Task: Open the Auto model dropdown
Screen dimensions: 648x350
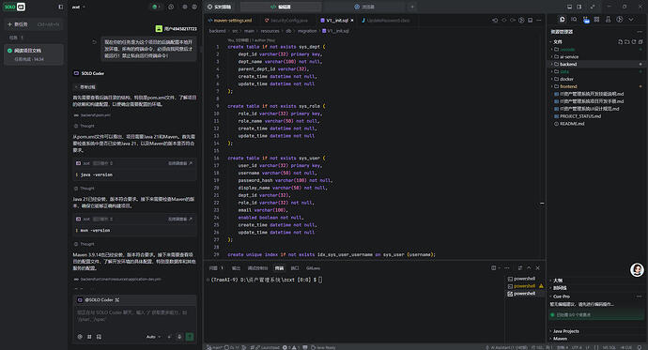Action: pos(153,337)
